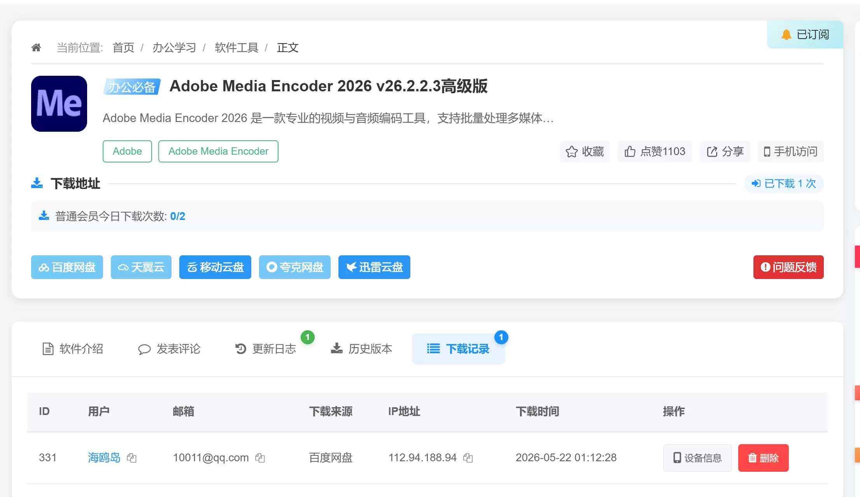Click the 用户 column header
Viewport: 860px width, 497px height.
pos(99,412)
